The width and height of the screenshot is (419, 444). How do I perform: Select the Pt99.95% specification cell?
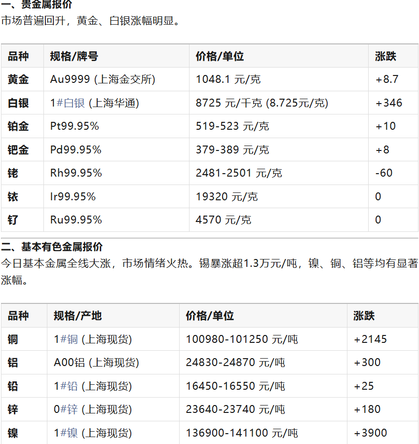(x=75, y=126)
